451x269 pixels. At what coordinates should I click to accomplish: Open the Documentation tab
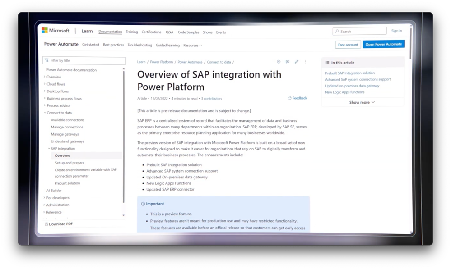click(x=110, y=32)
